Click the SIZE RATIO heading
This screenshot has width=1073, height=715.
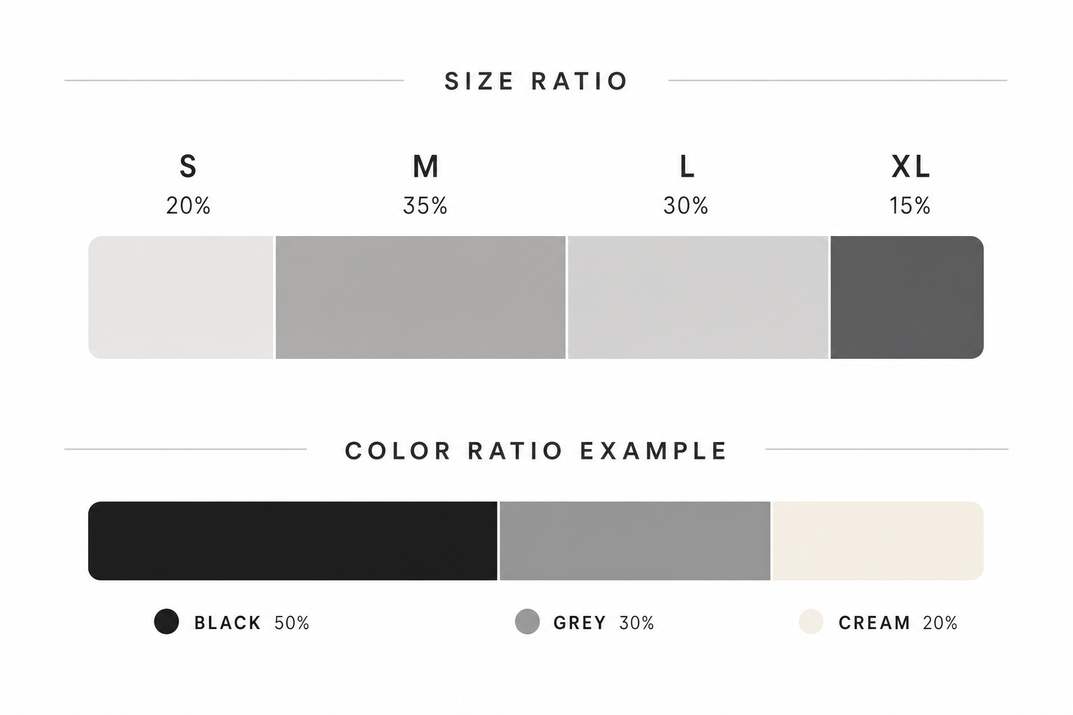pos(536,81)
